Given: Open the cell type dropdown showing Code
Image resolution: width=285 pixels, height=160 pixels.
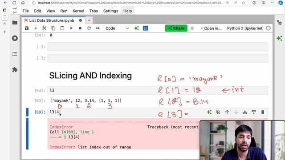Looking at the screenshot, I should 117,28.
